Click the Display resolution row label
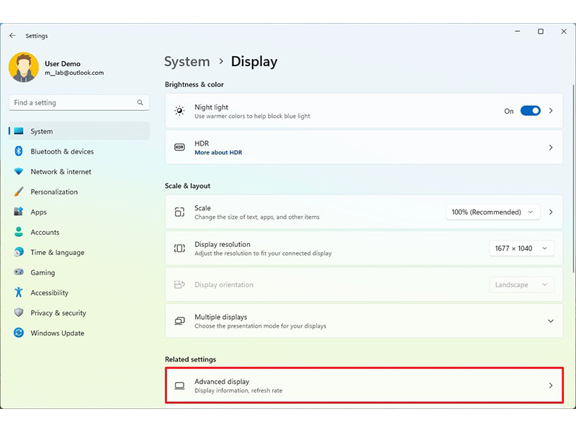The height and width of the screenshot is (432, 576). pos(222,244)
